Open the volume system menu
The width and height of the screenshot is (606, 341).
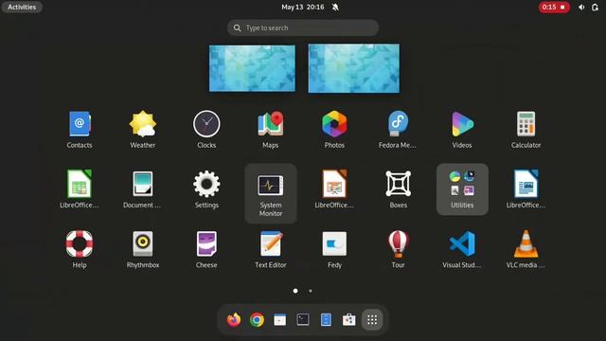click(581, 7)
